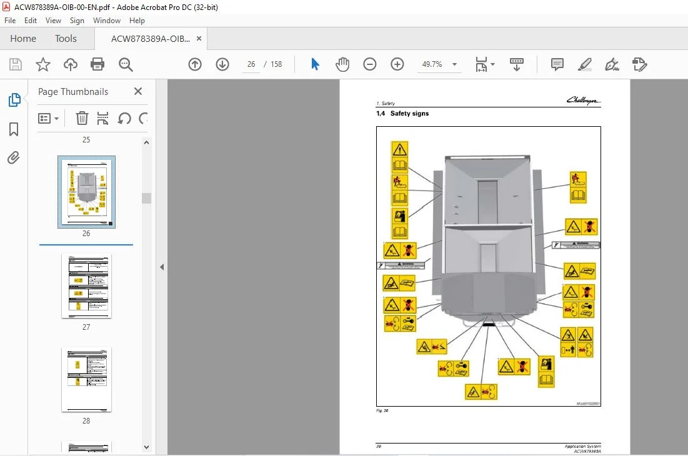Choose the Selection arrow tool
The width and height of the screenshot is (688, 456).
click(315, 64)
